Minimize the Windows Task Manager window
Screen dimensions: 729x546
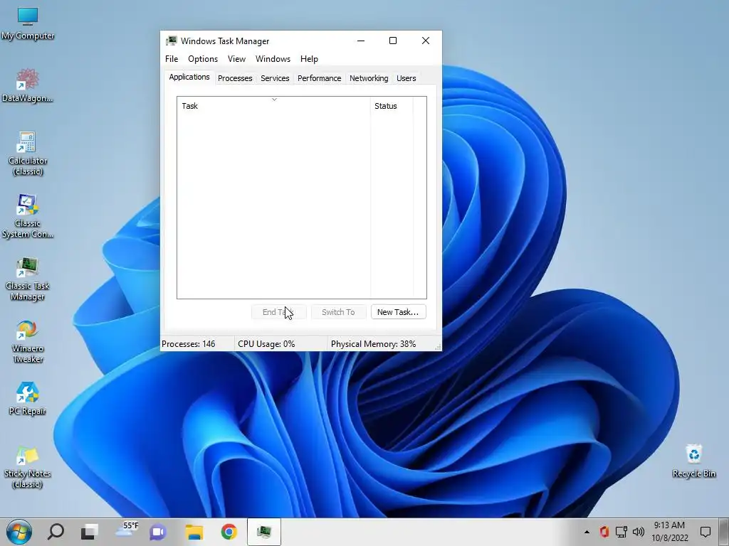(x=361, y=41)
